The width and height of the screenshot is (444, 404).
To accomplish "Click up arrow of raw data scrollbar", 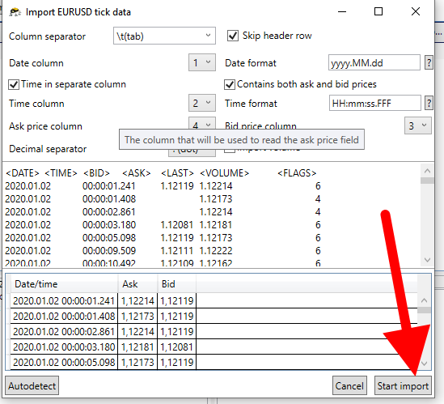I will (x=427, y=171).
